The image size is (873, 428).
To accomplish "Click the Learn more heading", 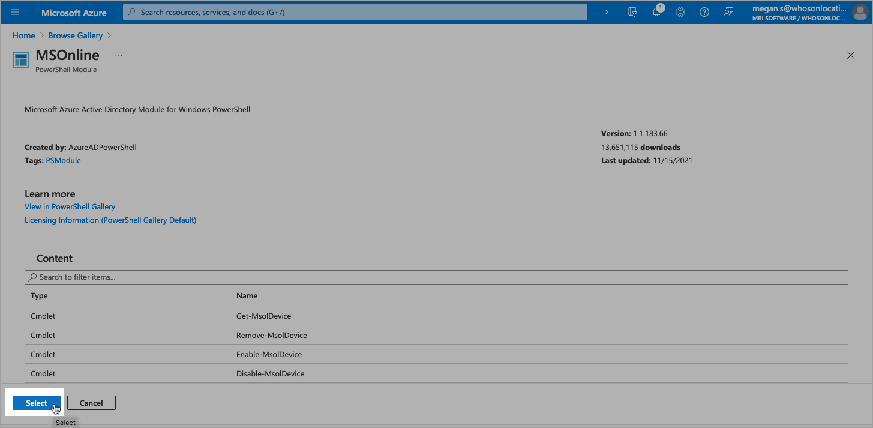I will pyautogui.click(x=50, y=194).
